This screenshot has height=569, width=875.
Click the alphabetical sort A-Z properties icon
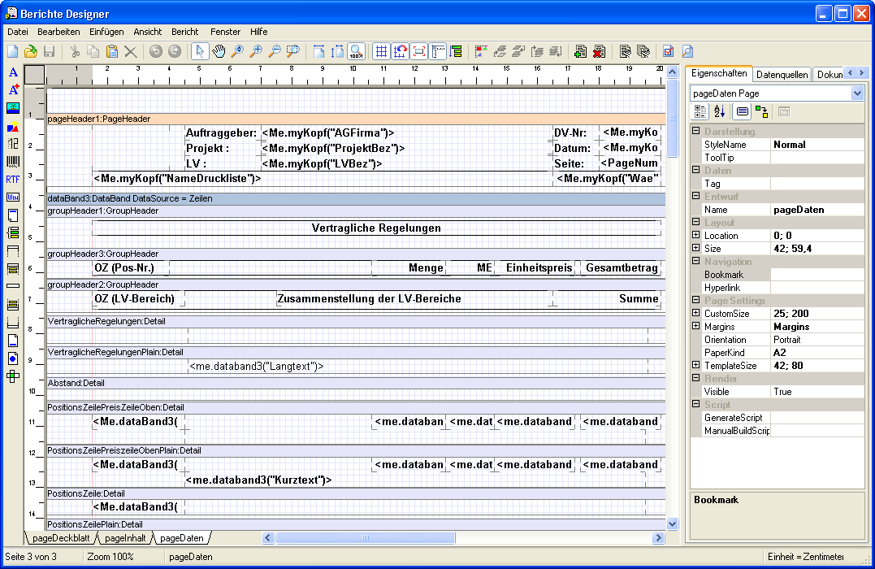tap(719, 111)
